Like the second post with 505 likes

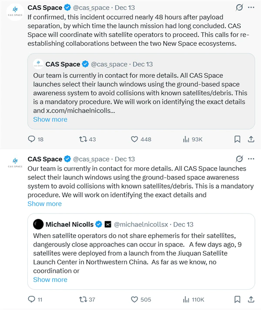coord(135,299)
